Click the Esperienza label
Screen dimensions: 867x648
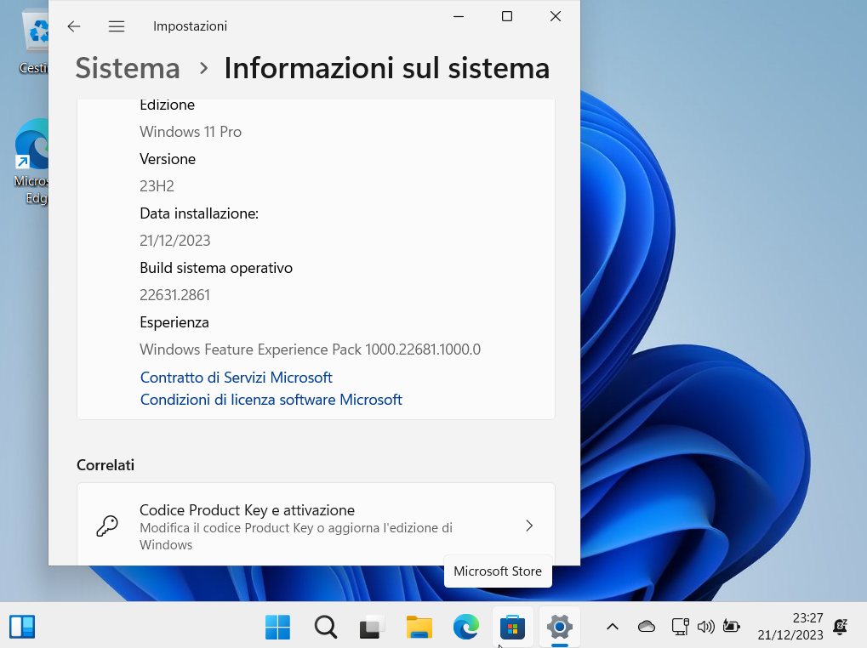[174, 322]
